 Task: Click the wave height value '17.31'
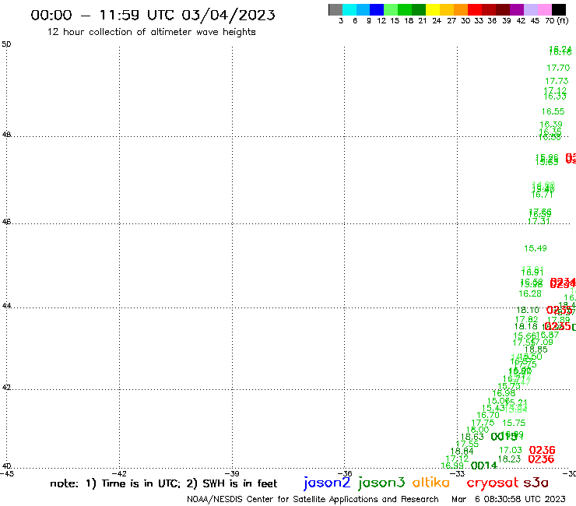click(539, 221)
